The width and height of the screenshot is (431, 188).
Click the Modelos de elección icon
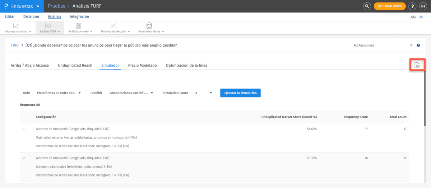[x=113, y=26]
